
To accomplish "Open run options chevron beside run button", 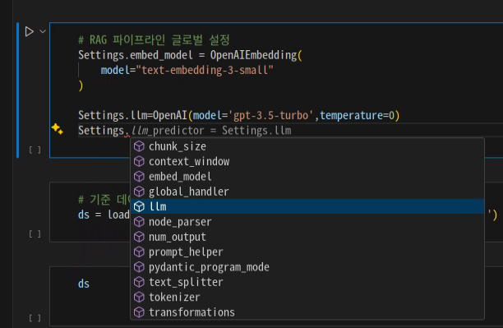I will [43, 31].
